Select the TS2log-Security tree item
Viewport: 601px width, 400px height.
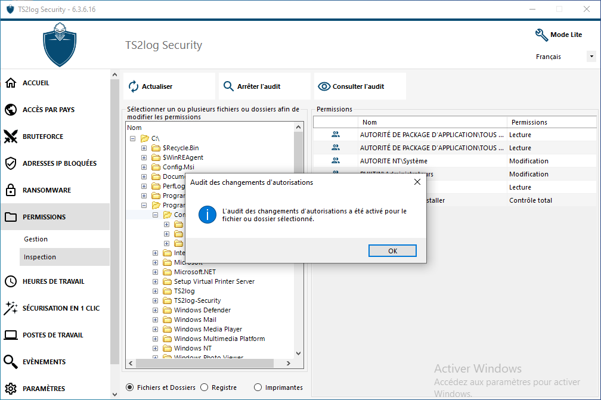click(197, 300)
